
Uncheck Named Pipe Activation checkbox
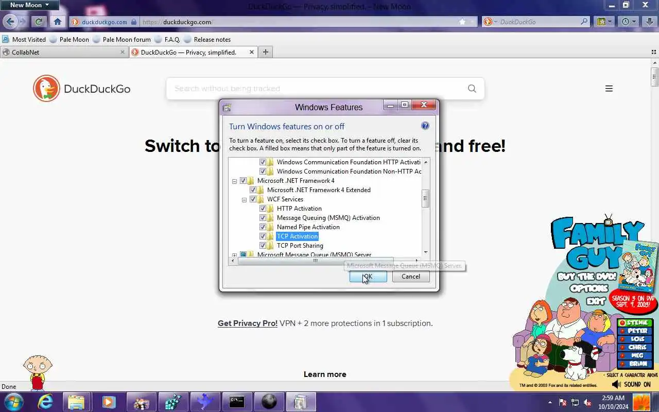point(263,227)
